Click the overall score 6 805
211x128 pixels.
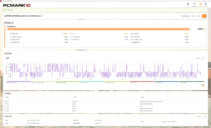click(x=200, y=29)
